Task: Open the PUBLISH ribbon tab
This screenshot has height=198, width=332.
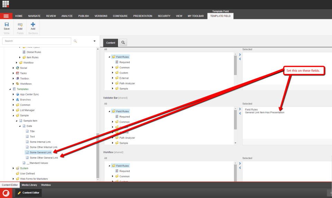Action: [x=84, y=16]
